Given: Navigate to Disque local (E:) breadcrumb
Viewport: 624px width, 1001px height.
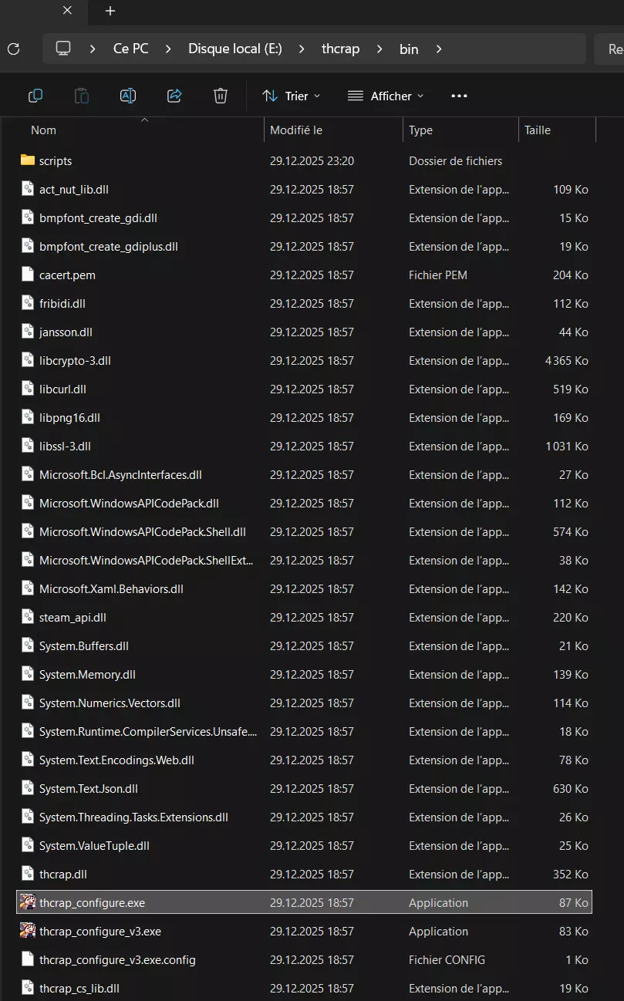Looking at the screenshot, I should [235, 49].
